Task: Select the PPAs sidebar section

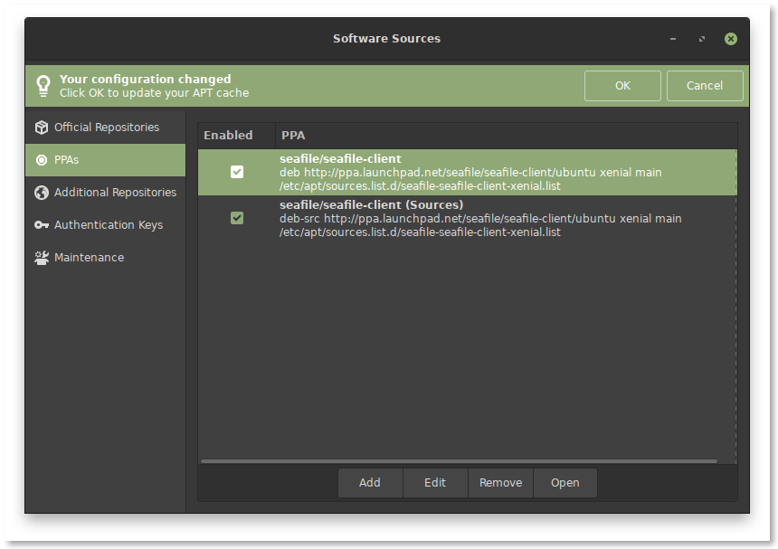Action: [x=106, y=160]
